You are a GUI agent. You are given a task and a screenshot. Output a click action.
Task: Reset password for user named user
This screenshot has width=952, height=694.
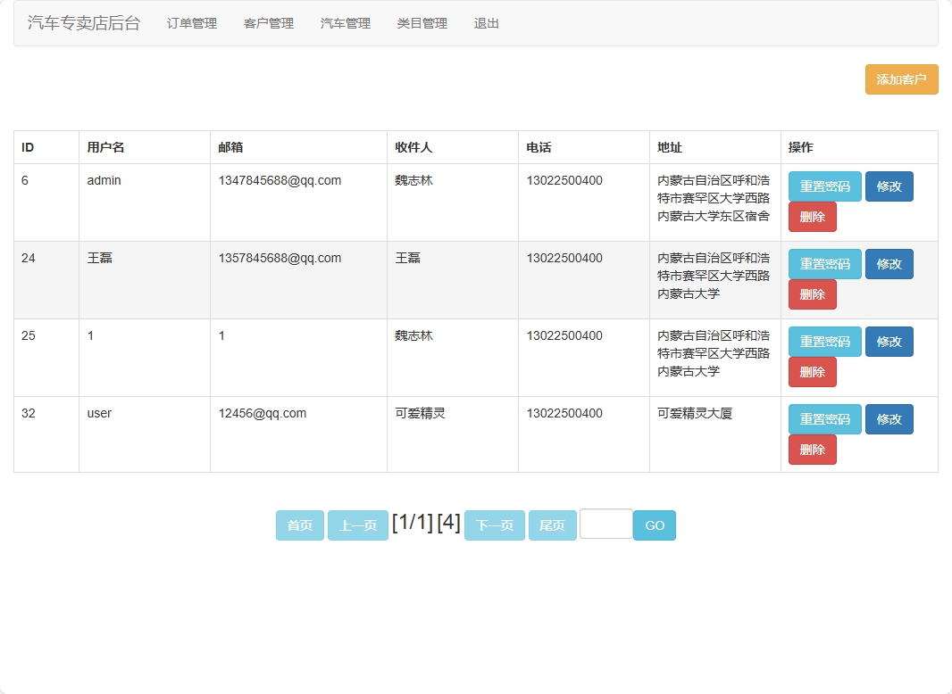pyautogui.click(x=824, y=418)
